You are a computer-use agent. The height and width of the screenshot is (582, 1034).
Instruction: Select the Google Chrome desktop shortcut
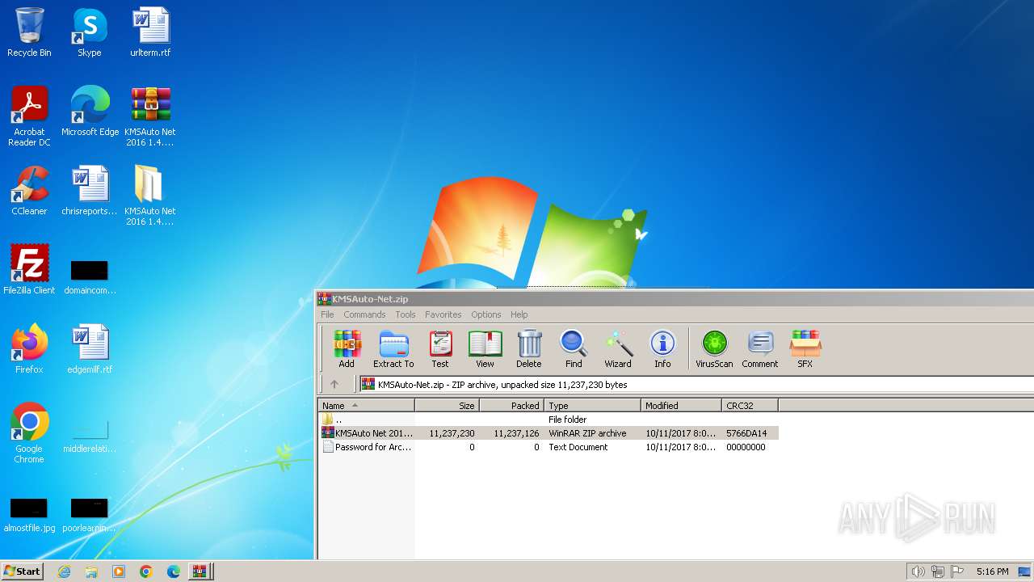29,433
